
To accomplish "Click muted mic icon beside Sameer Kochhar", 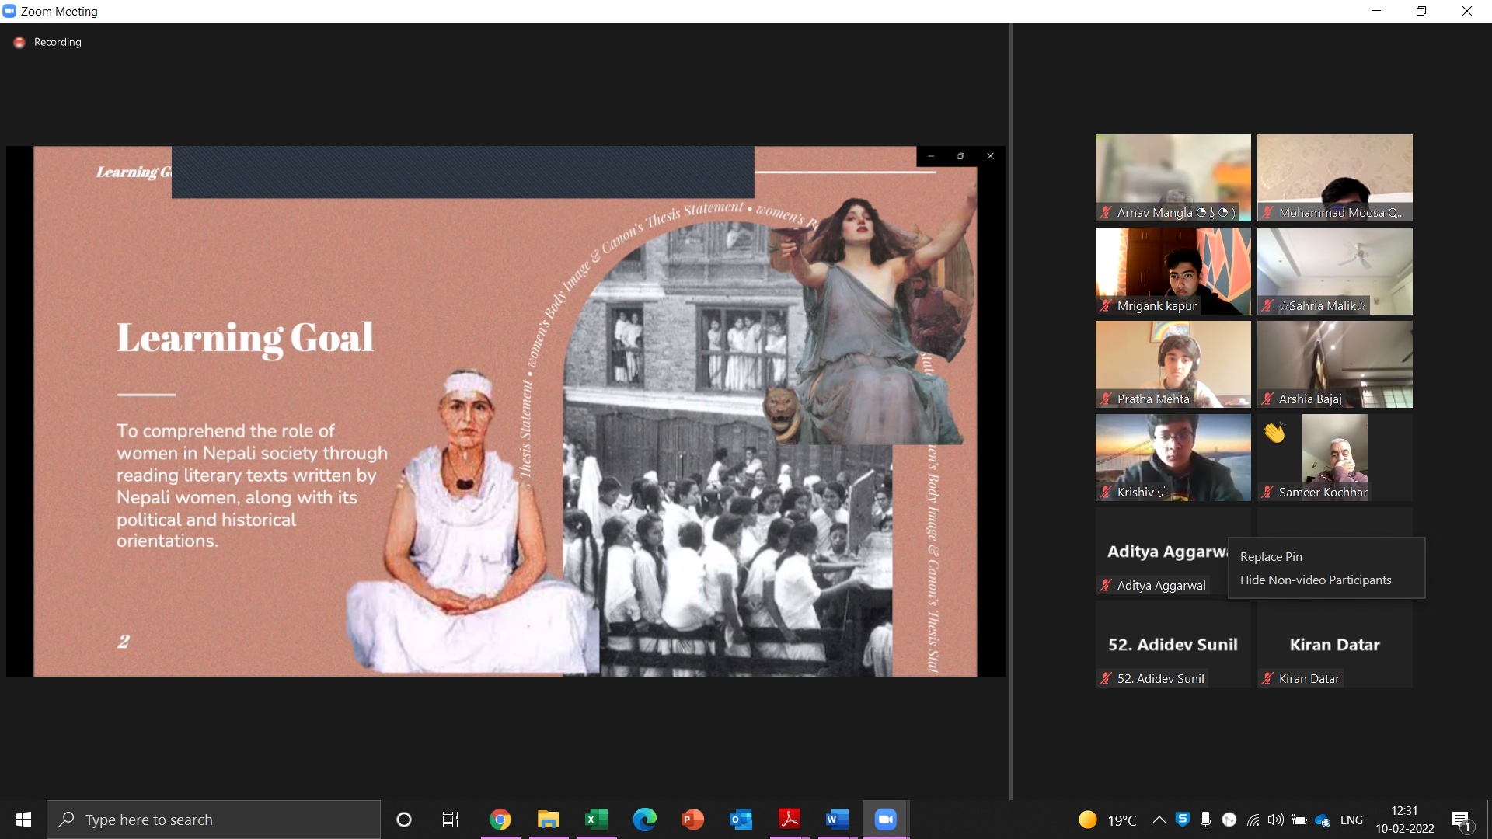I will click(1267, 493).
